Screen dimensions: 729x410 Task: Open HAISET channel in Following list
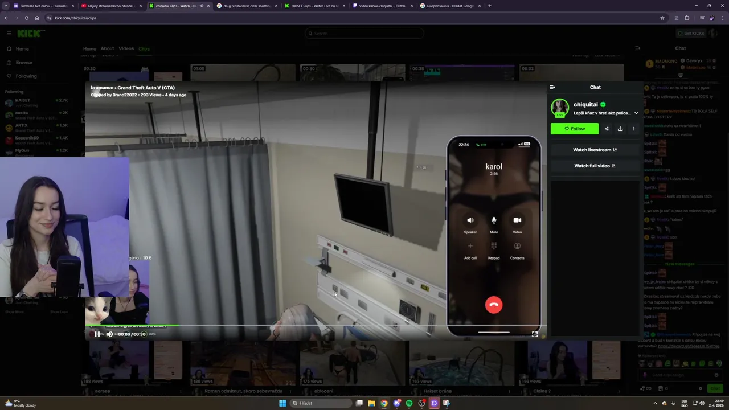click(x=35, y=102)
